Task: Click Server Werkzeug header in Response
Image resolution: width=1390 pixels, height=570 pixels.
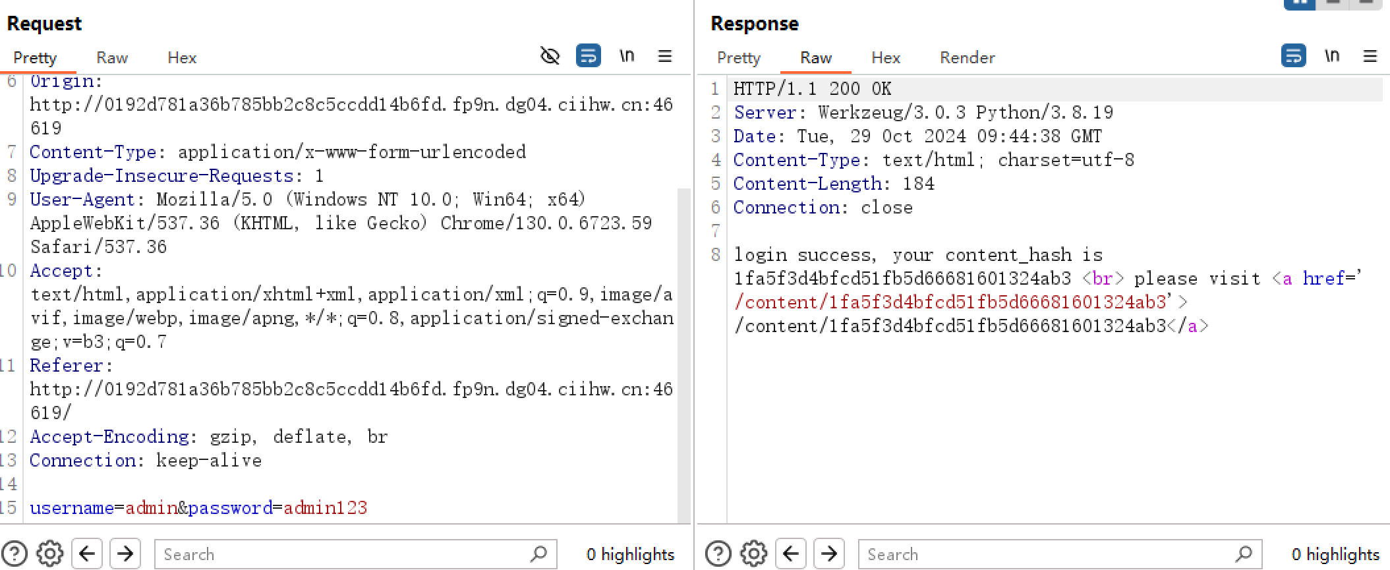Action: tap(923, 113)
